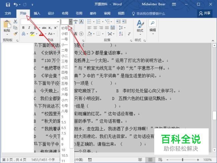Switch to Print Layout view

pos(150,160)
